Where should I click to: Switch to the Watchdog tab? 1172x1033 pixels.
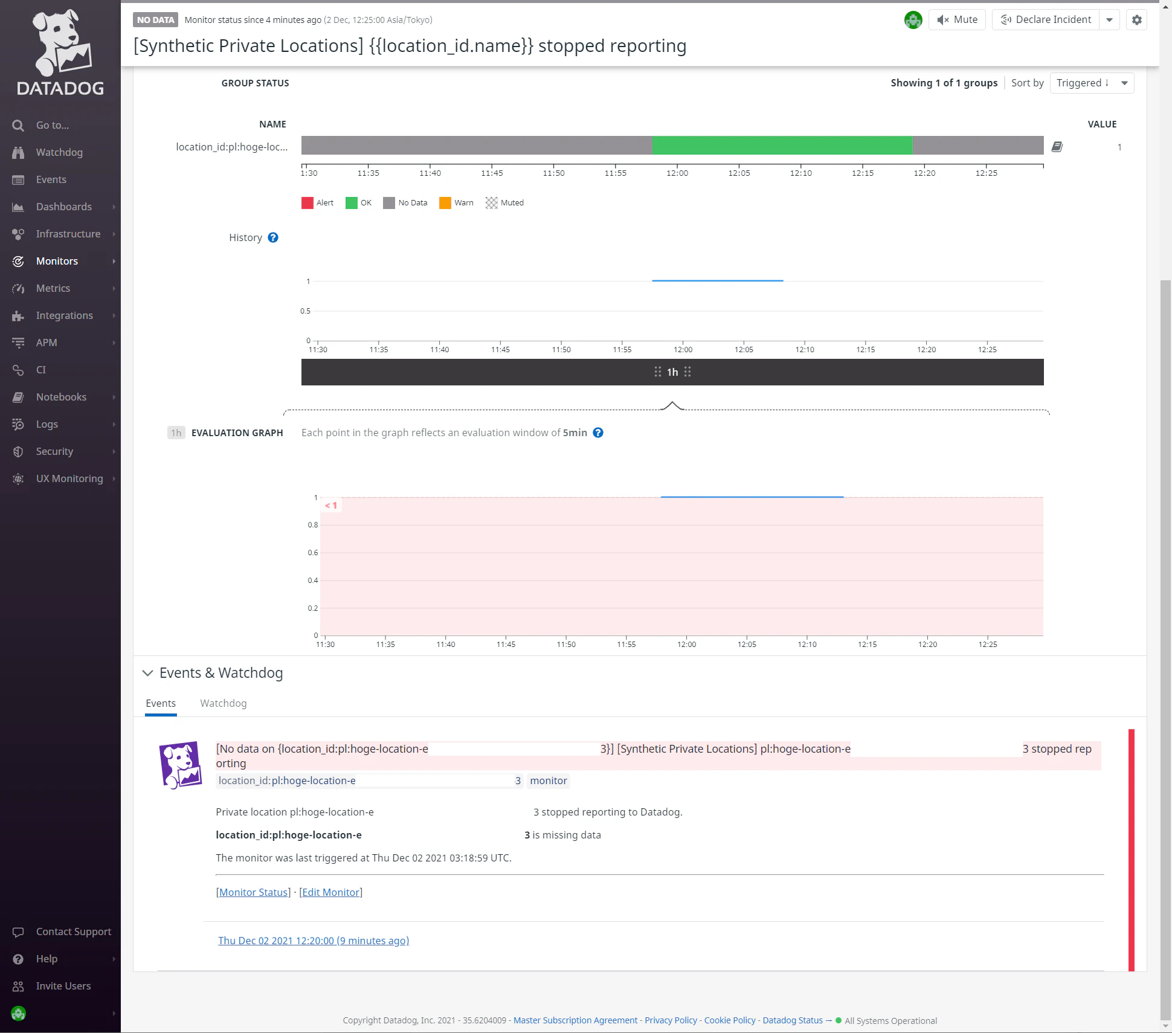(x=224, y=704)
